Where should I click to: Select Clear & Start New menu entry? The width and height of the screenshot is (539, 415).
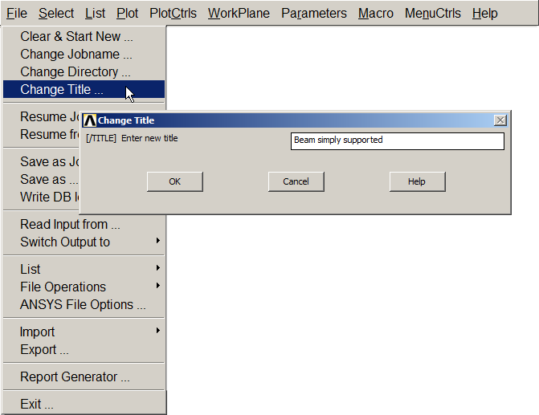coord(76,37)
